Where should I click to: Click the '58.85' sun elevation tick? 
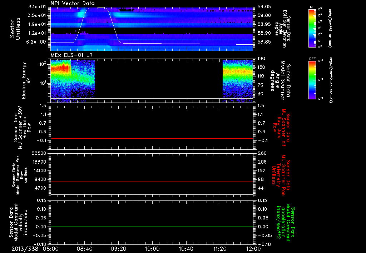tap(264, 42)
